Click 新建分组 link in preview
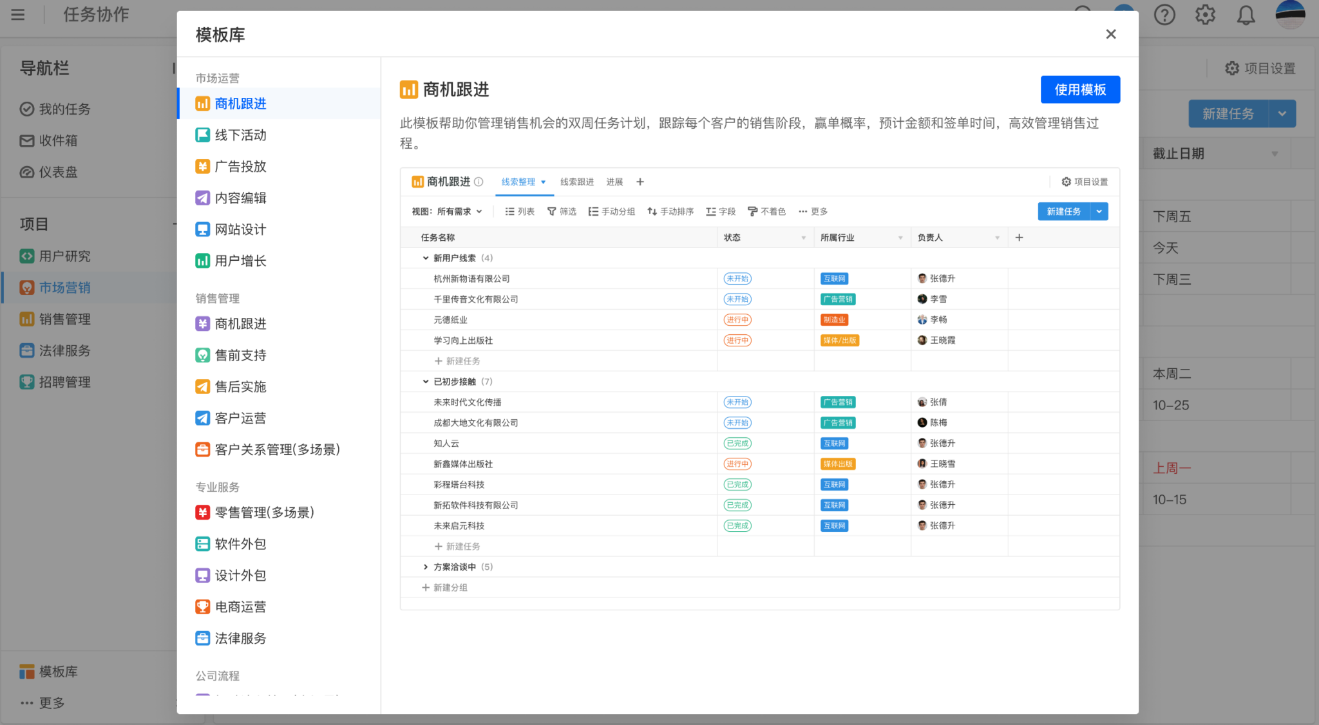1319x725 pixels. pyautogui.click(x=444, y=588)
